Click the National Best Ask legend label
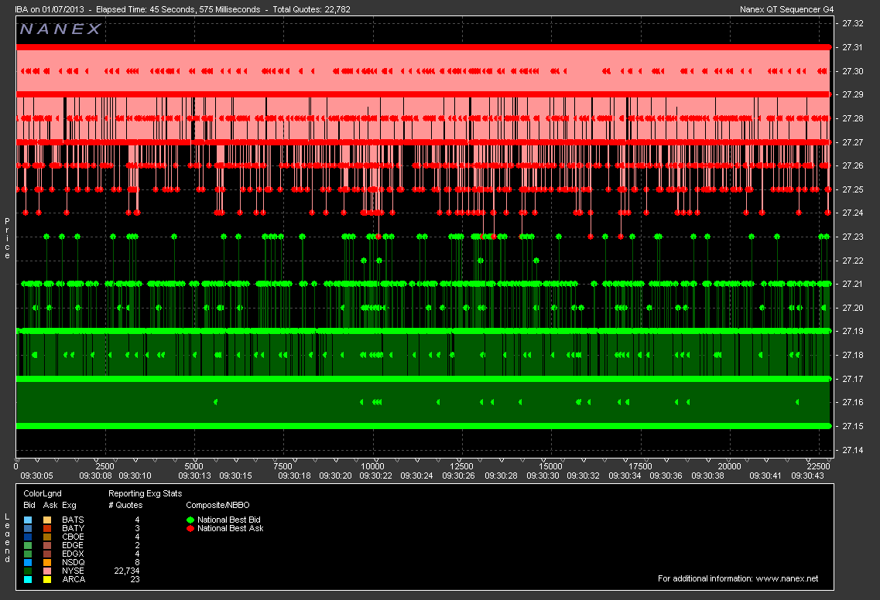 [x=230, y=529]
